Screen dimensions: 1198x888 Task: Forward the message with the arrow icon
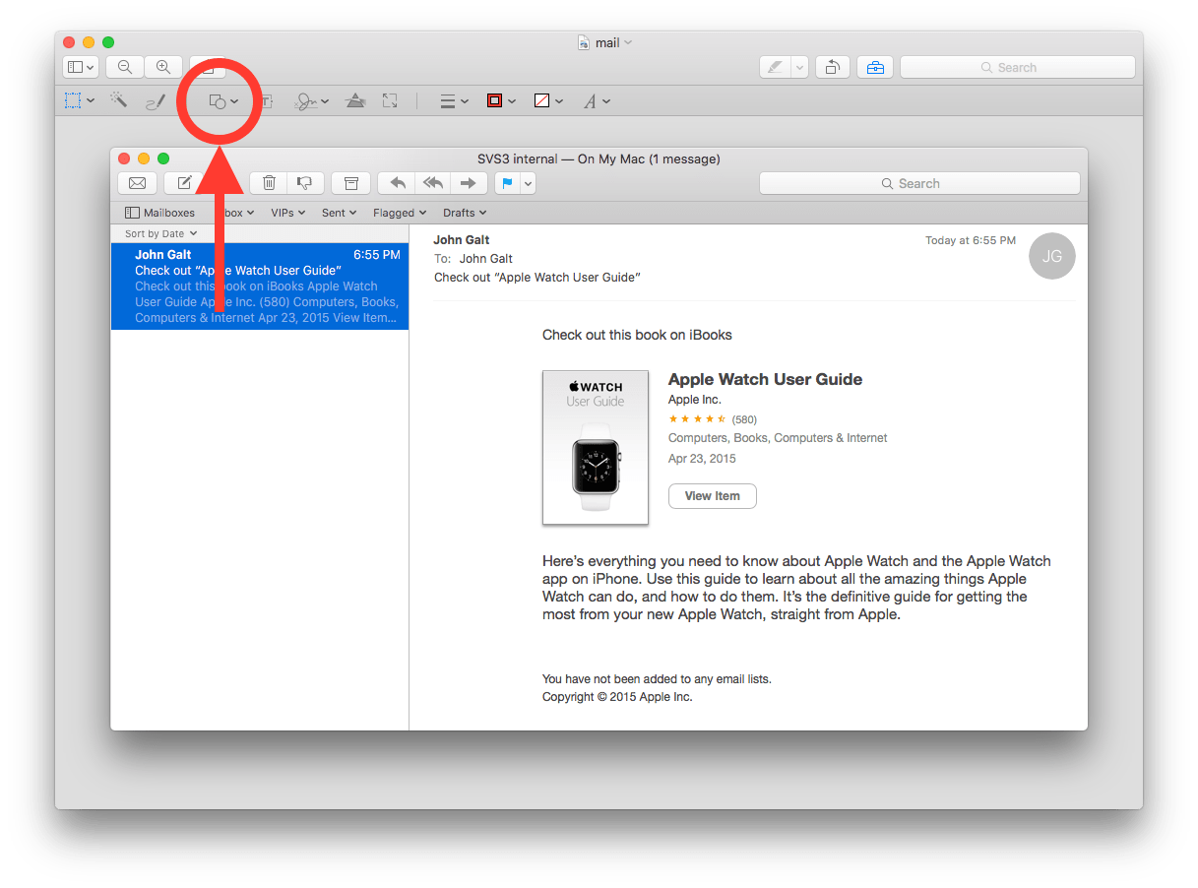tap(468, 182)
